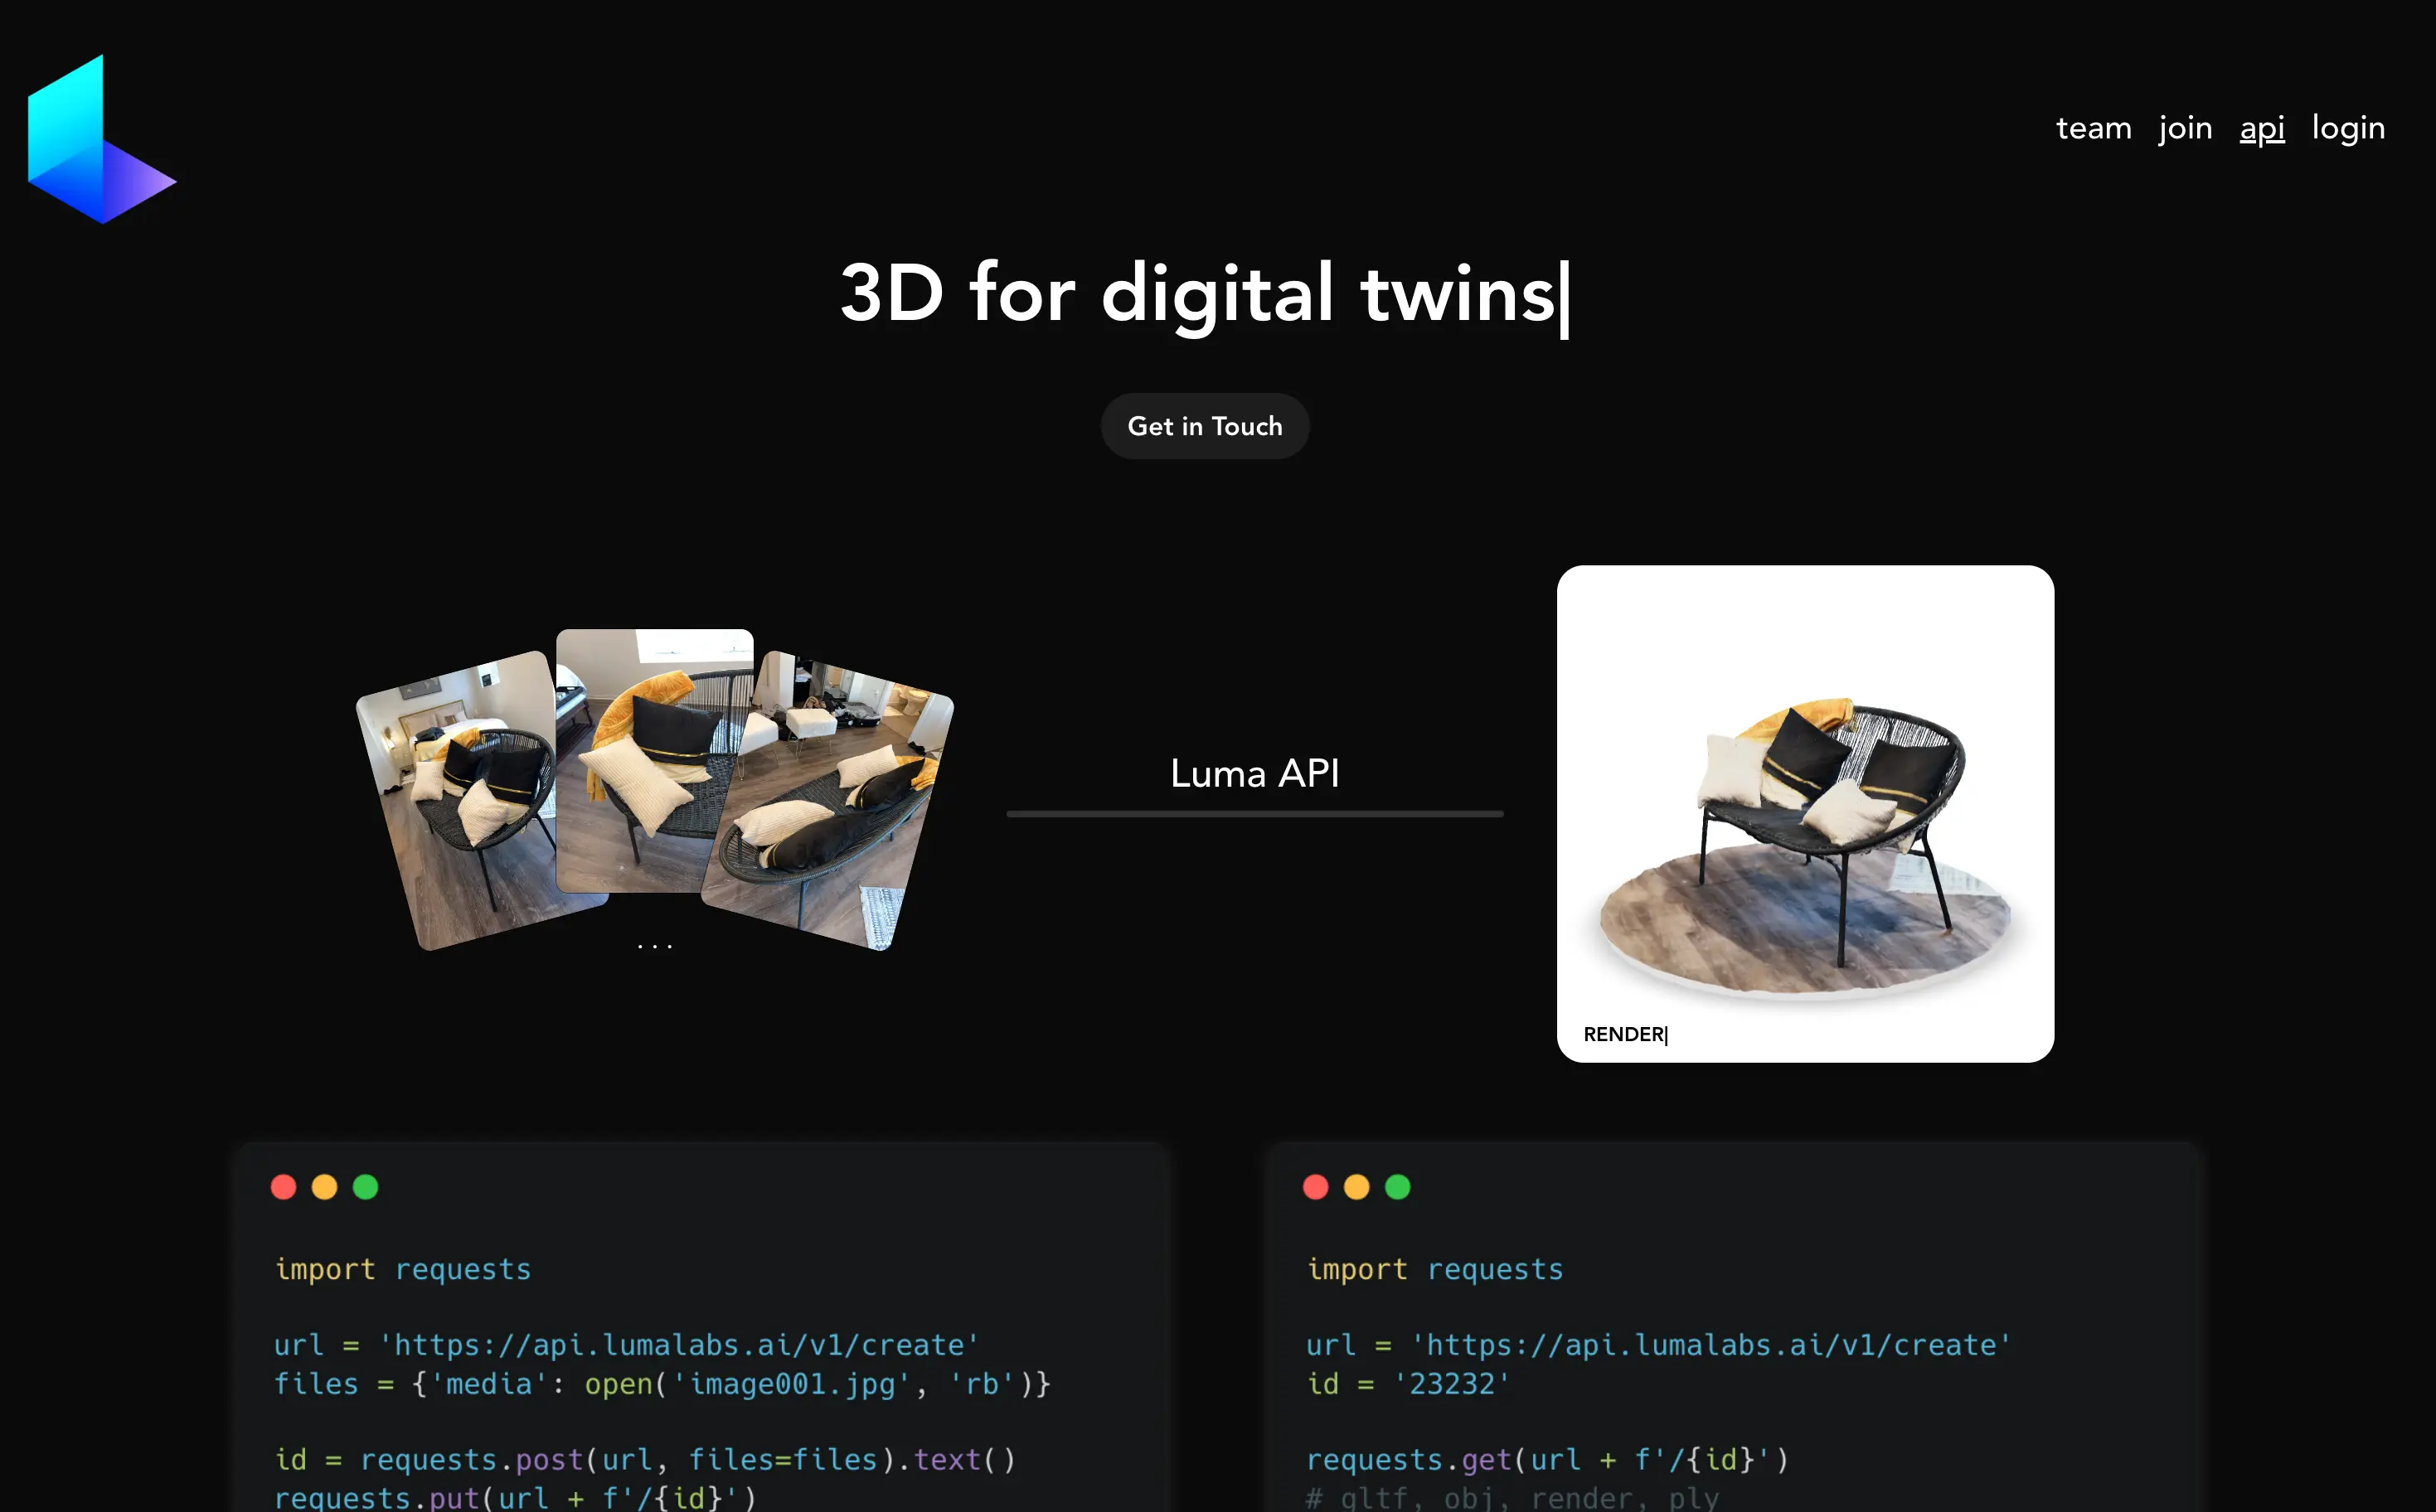Click the Luma API progress line
The height and width of the screenshot is (1512, 2436).
(x=1254, y=814)
